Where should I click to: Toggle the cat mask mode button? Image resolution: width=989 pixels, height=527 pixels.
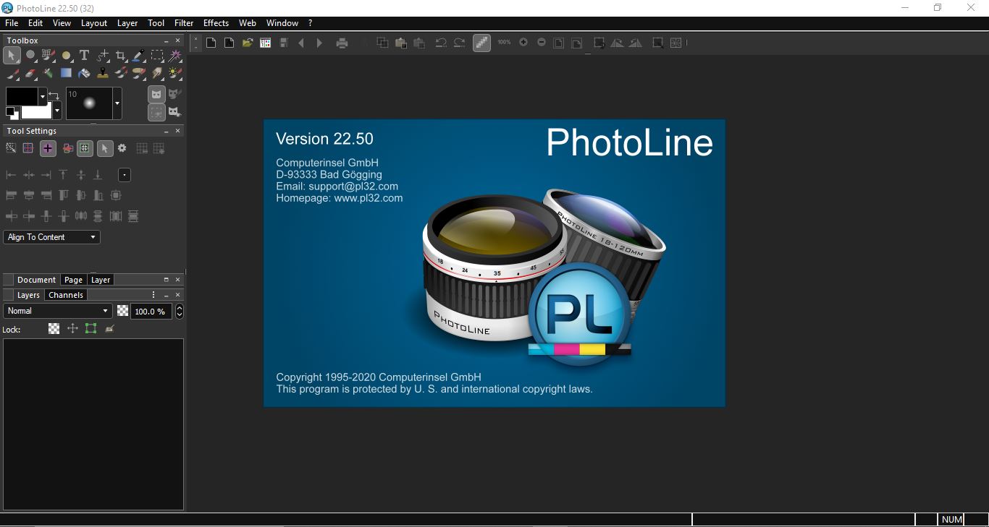click(156, 94)
